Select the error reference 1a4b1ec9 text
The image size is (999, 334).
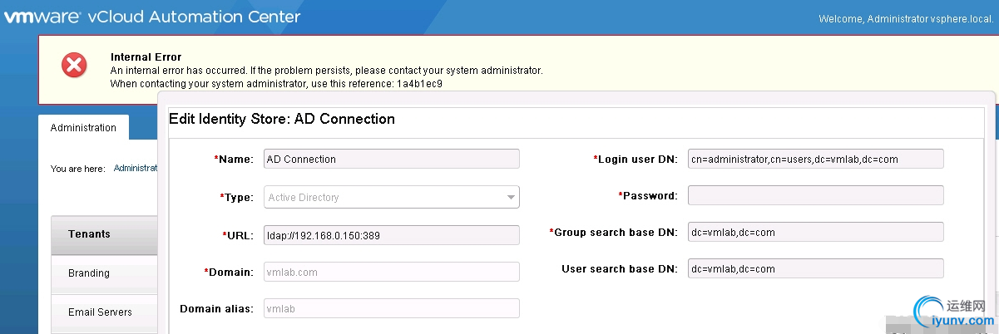tap(419, 84)
